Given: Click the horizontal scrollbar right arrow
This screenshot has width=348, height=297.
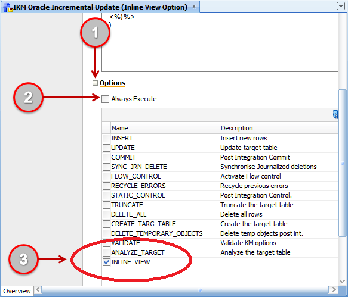Looking at the screenshot, I should click(x=334, y=290).
